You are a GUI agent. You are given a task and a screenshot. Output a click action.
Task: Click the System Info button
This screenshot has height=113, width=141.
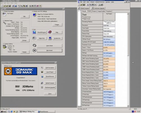tap(57, 38)
